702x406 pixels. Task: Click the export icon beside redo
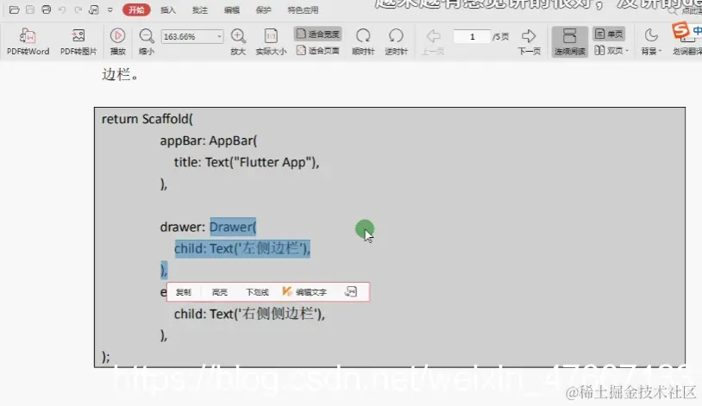point(93,9)
